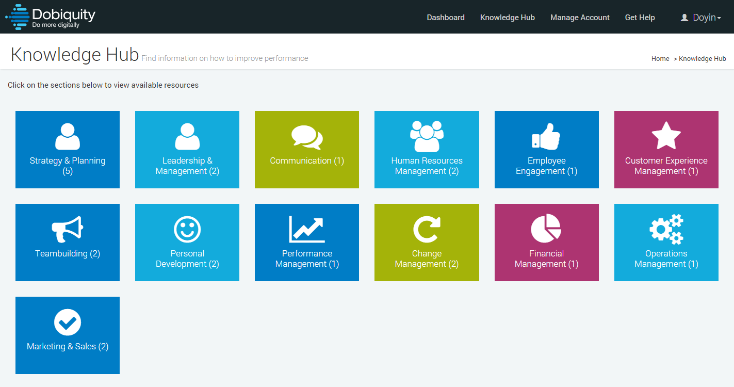The height and width of the screenshot is (387, 734).
Task: Click the Operations Management gears icon
Action: 666,229
